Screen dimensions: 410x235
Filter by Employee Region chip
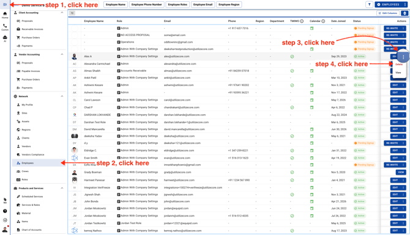point(229,4)
